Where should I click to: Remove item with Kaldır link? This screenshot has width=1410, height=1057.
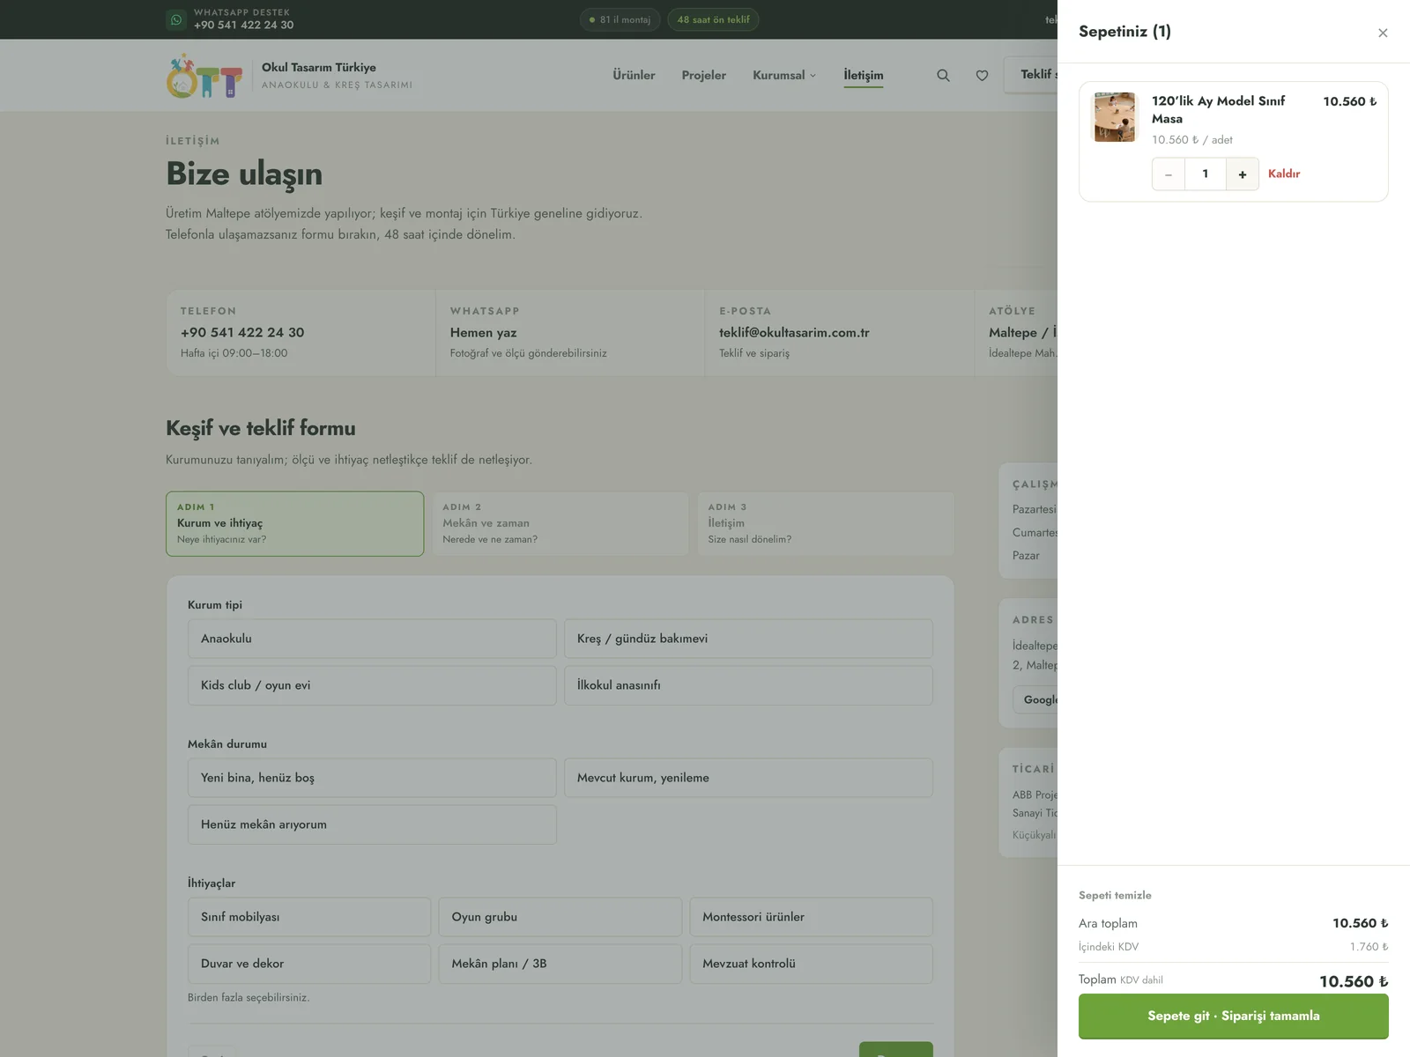coord(1284,174)
